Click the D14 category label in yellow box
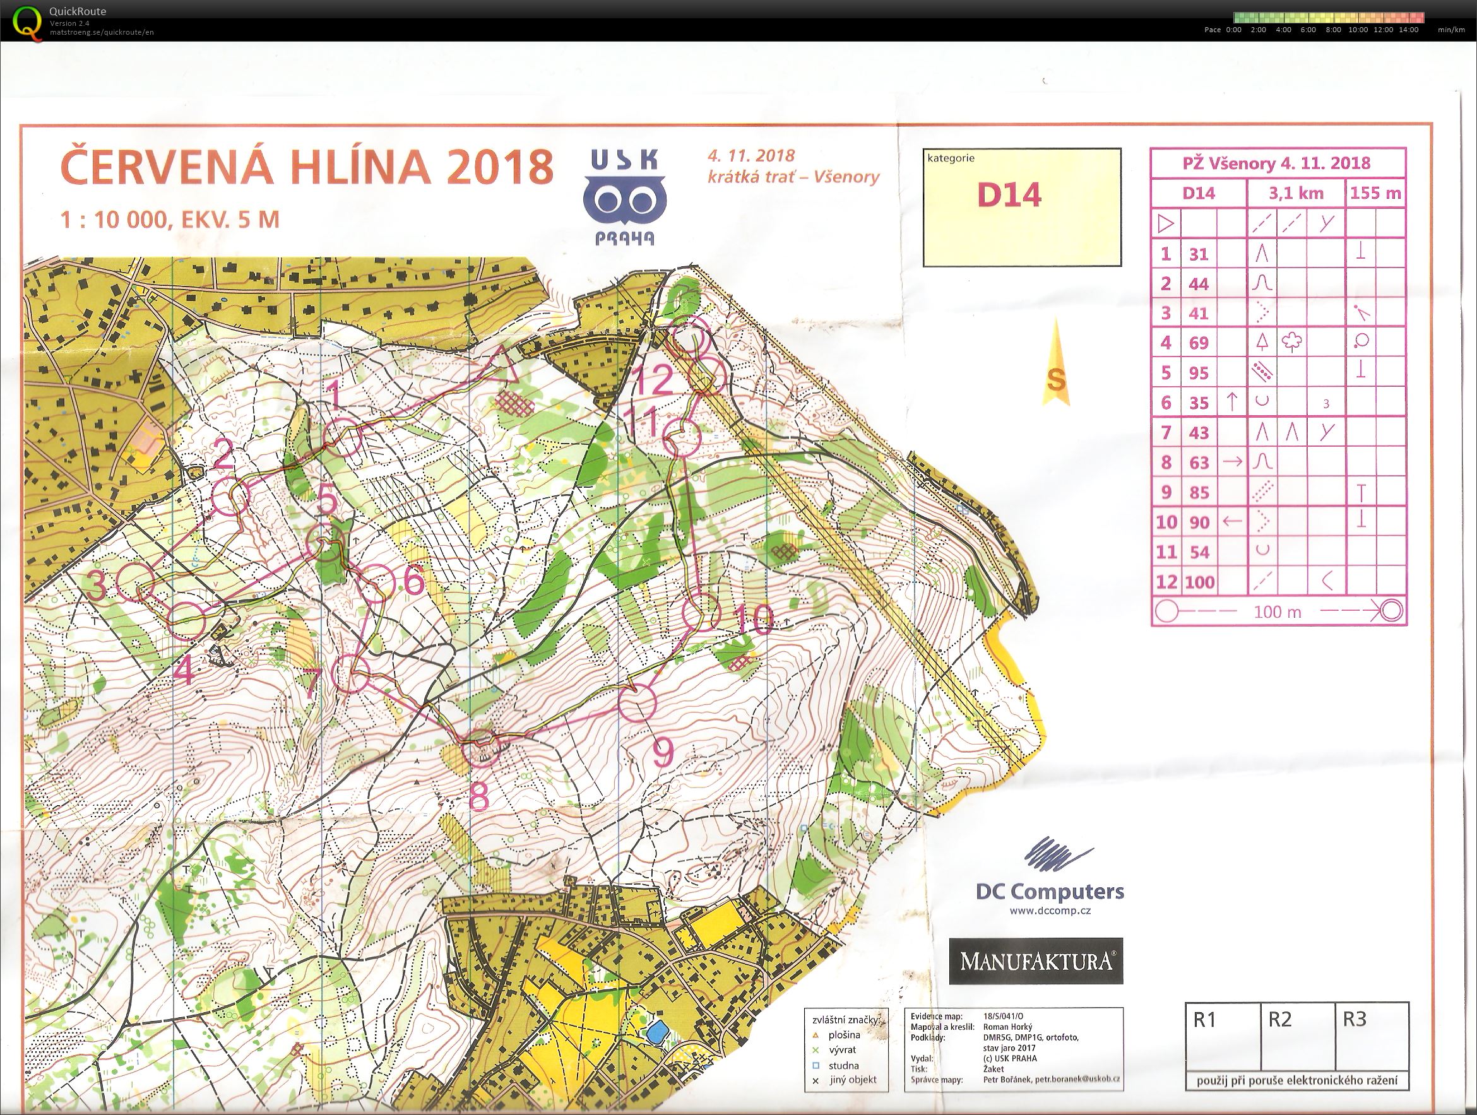The width and height of the screenshot is (1477, 1115). click(x=1009, y=195)
